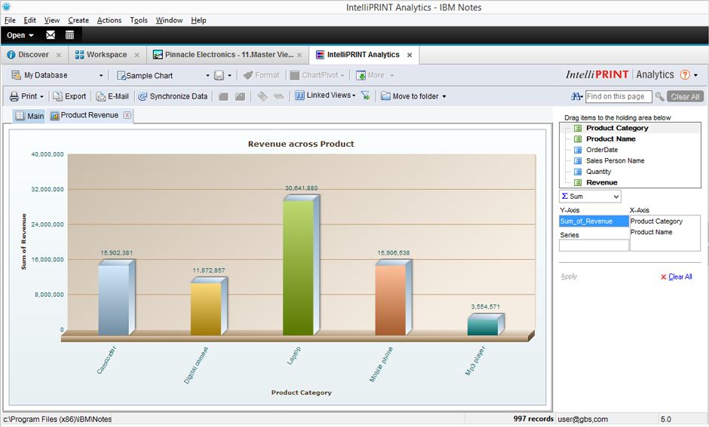Screen dimensions: 709x427
Task: Close the Product Revenue tab
Action: tap(127, 115)
